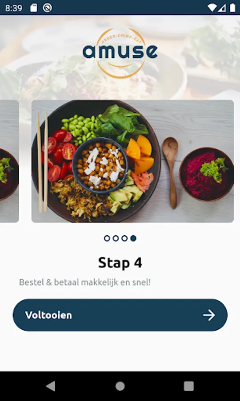
Task: Tap the Wi-Fi status icon
Action: click(x=212, y=8)
